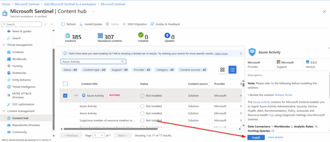The height and width of the screenshot is (142, 330).
Task: Click the News & guides cloud icon
Action: pos(9,31)
